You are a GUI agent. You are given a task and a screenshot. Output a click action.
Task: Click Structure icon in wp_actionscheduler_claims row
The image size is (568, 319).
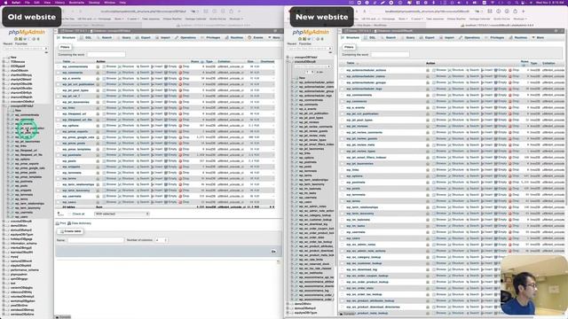click(x=450, y=76)
